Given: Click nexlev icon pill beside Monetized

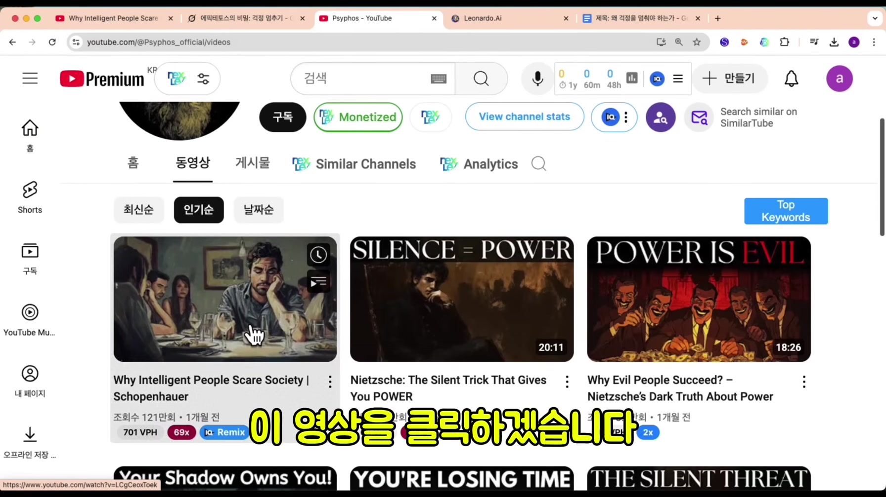Looking at the screenshot, I should click(x=430, y=117).
